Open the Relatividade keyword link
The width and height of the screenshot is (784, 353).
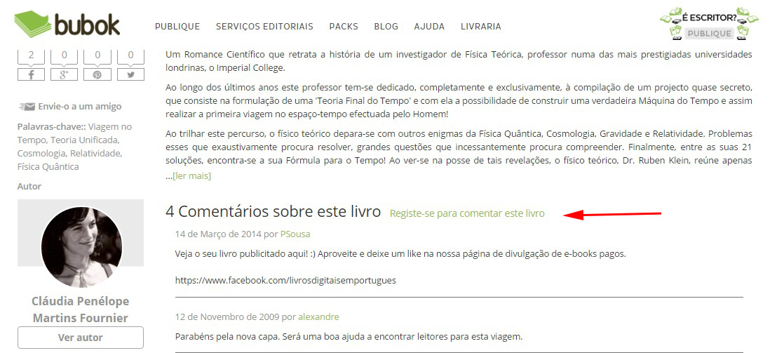point(95,153)
